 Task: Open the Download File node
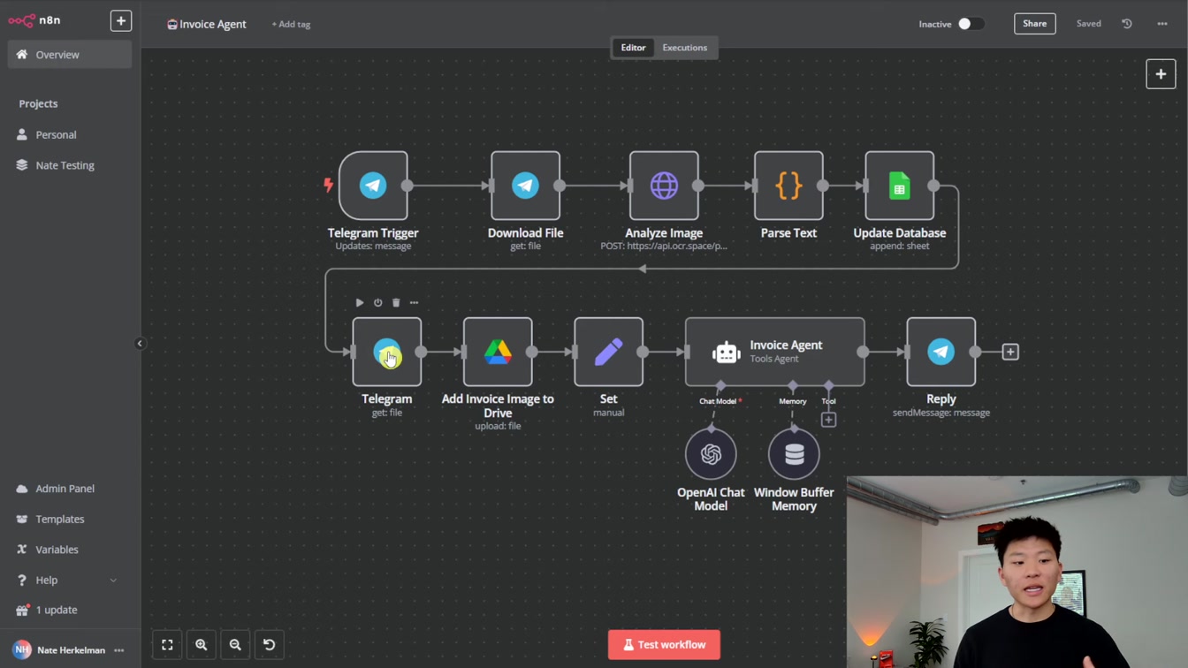[x=526, y=186]
